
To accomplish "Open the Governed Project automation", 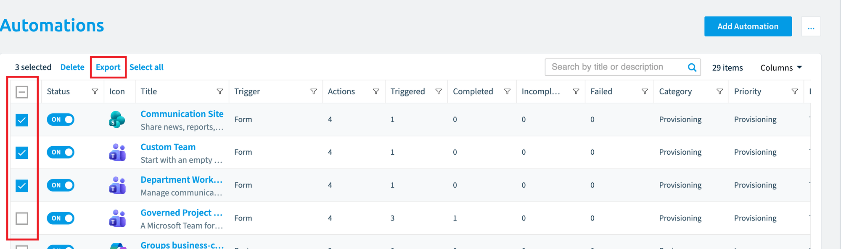I will pyautogui.click(x=182, y=213).
